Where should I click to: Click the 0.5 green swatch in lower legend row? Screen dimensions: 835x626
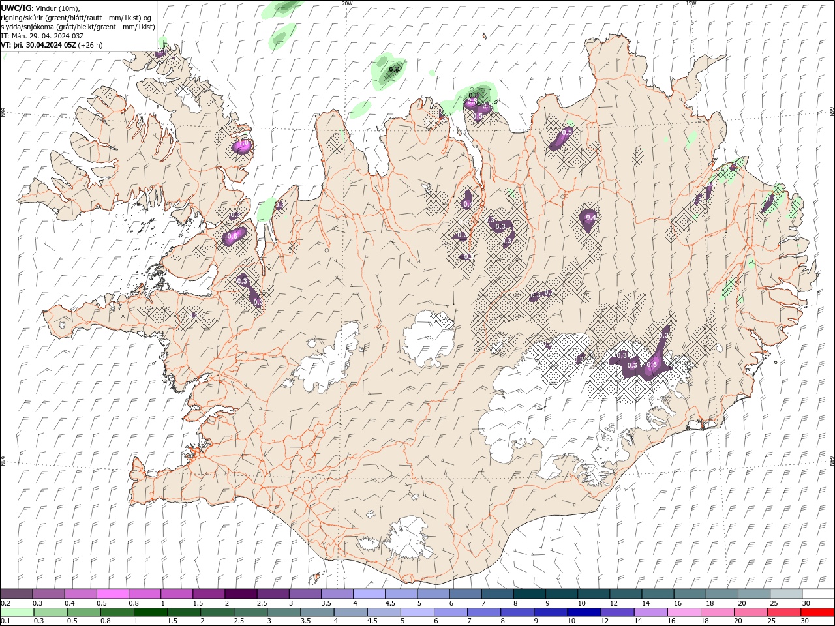coord(83,612)
